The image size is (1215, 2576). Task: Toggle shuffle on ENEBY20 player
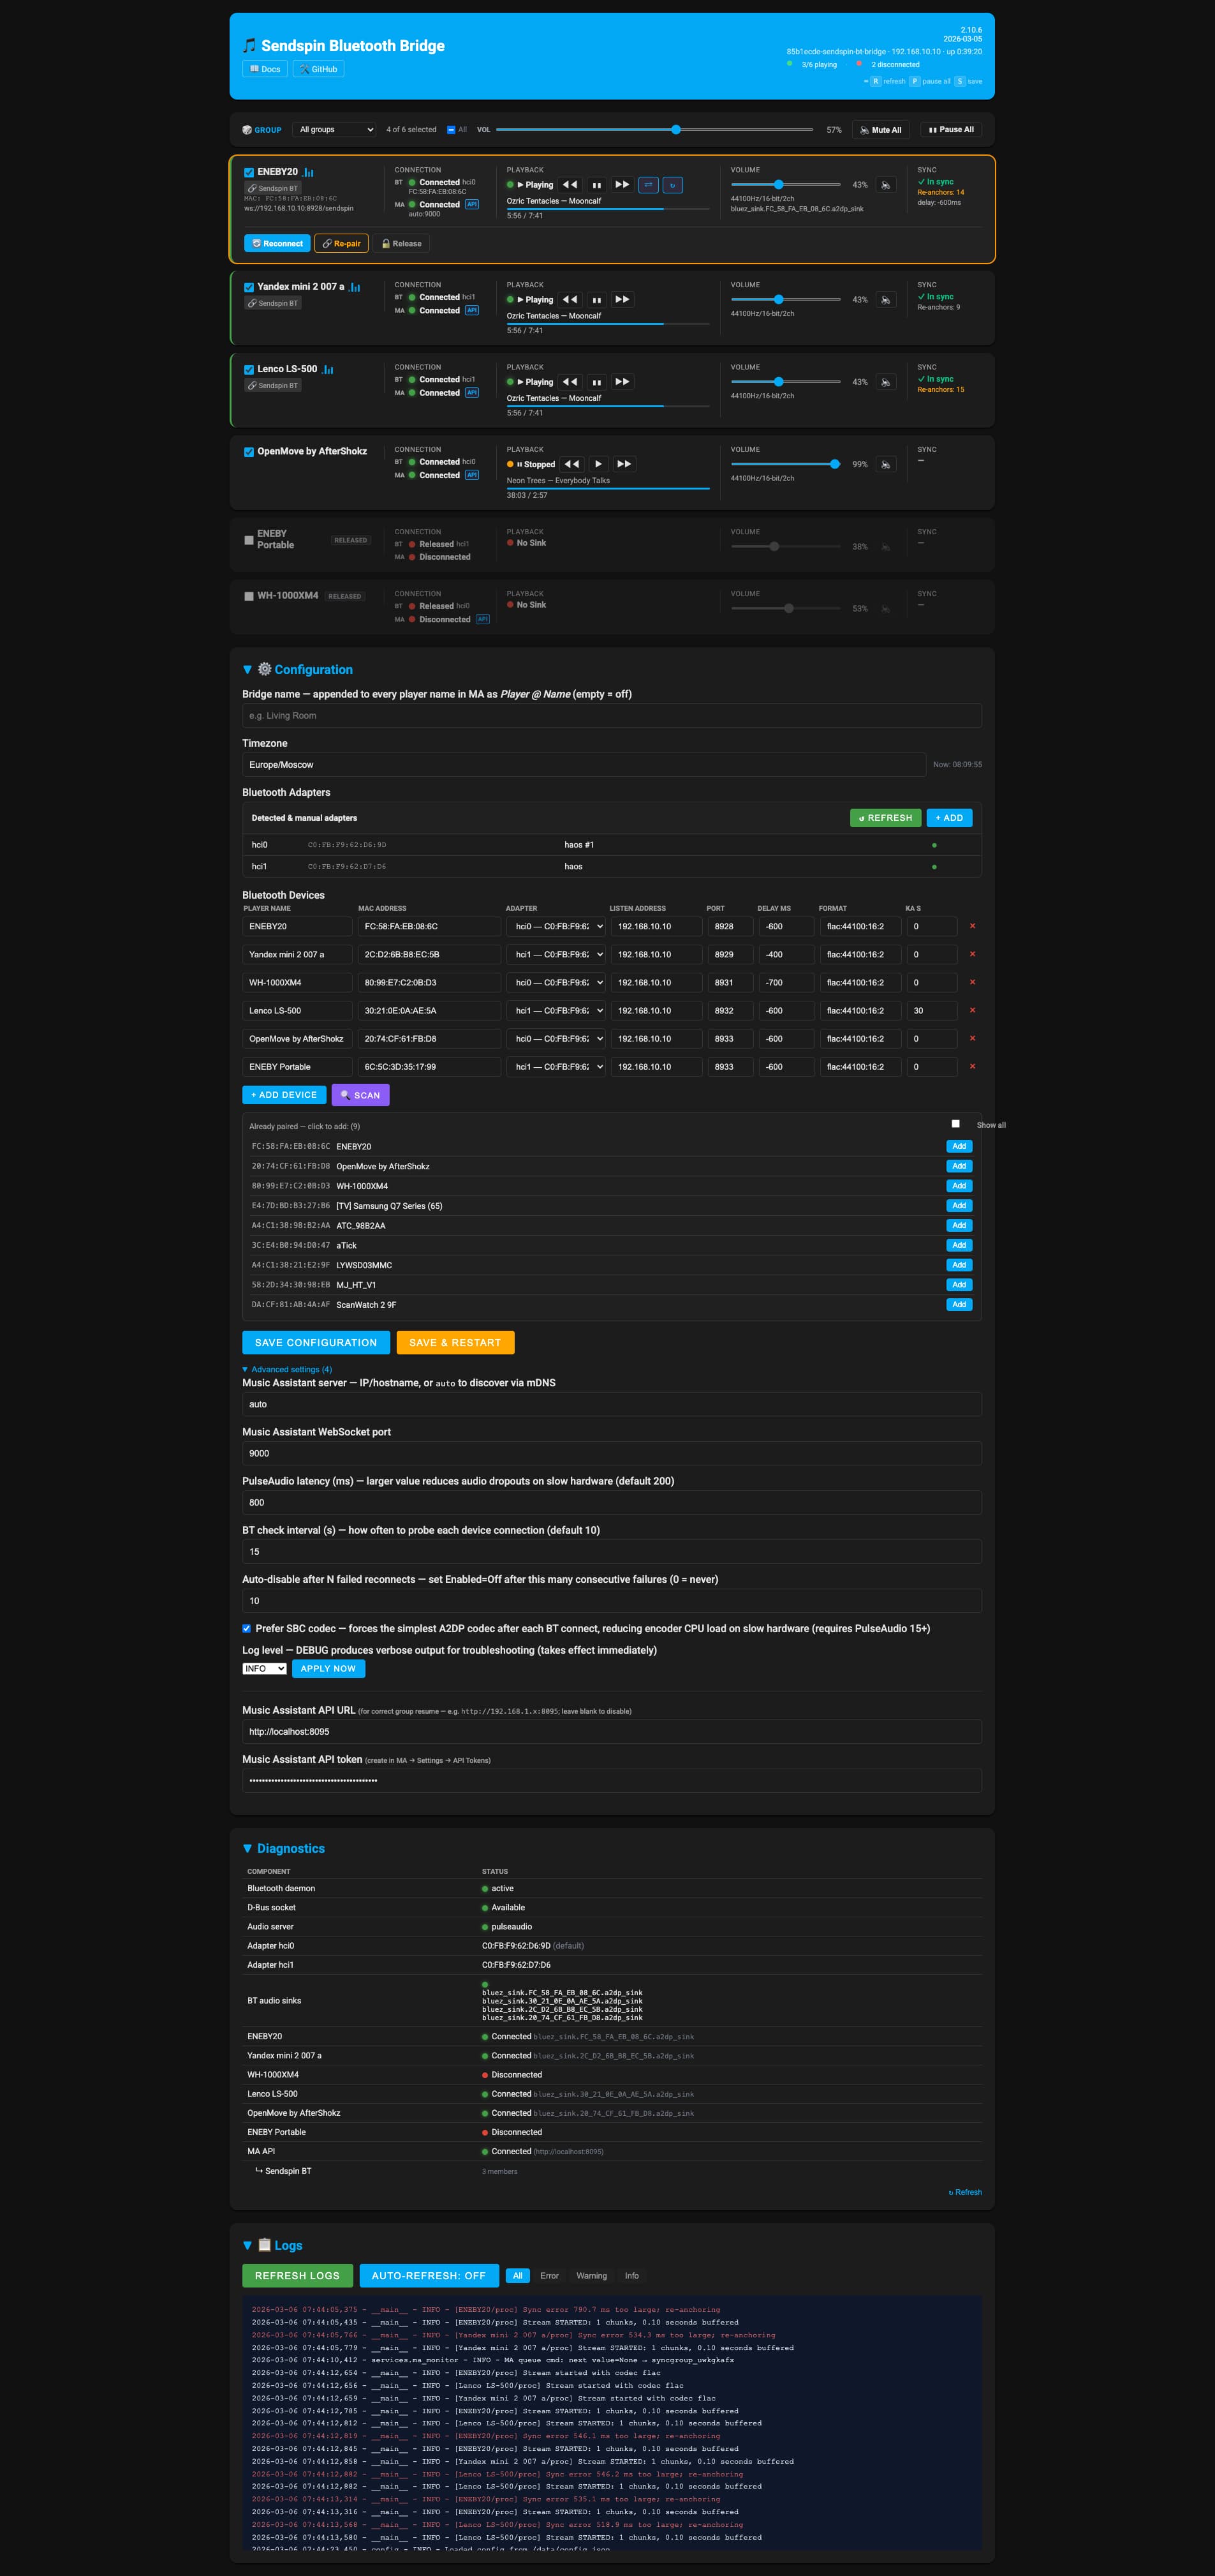tap(649, 185)
